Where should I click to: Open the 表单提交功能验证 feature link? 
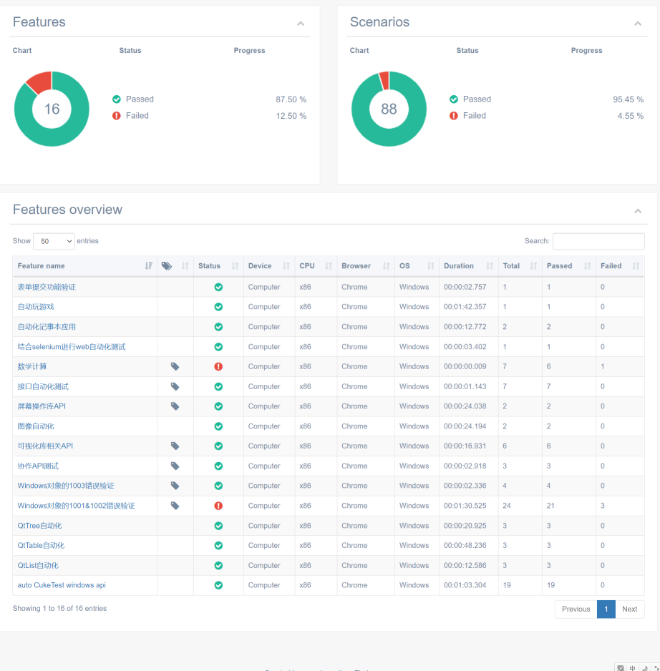pyautogui.click(x=47, y=287)
